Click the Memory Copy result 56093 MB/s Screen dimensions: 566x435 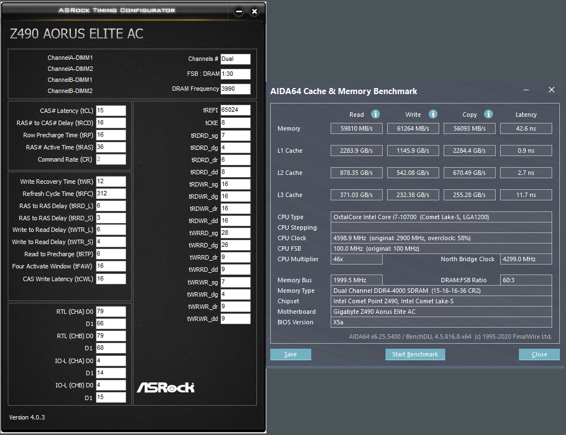click(x=469, y=128)
